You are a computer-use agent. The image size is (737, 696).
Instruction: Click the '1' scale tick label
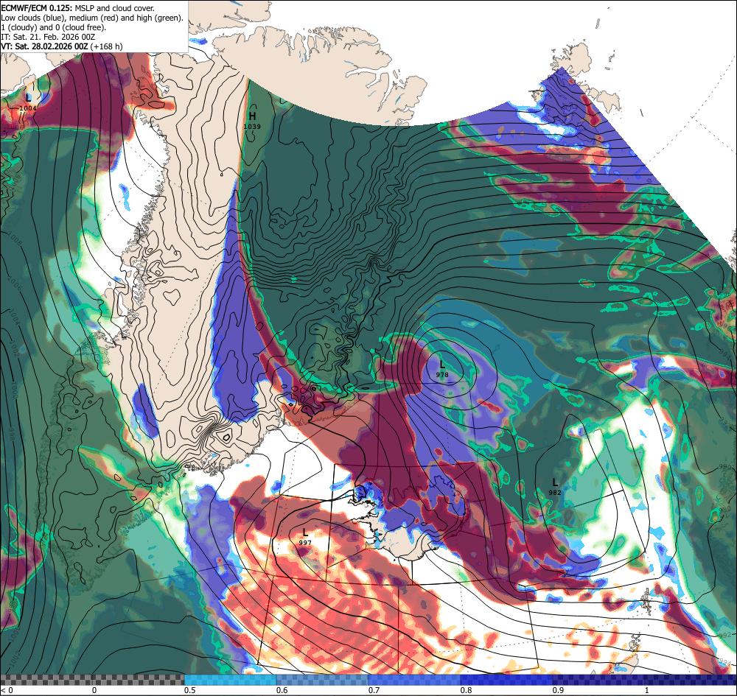click(647, 690)
